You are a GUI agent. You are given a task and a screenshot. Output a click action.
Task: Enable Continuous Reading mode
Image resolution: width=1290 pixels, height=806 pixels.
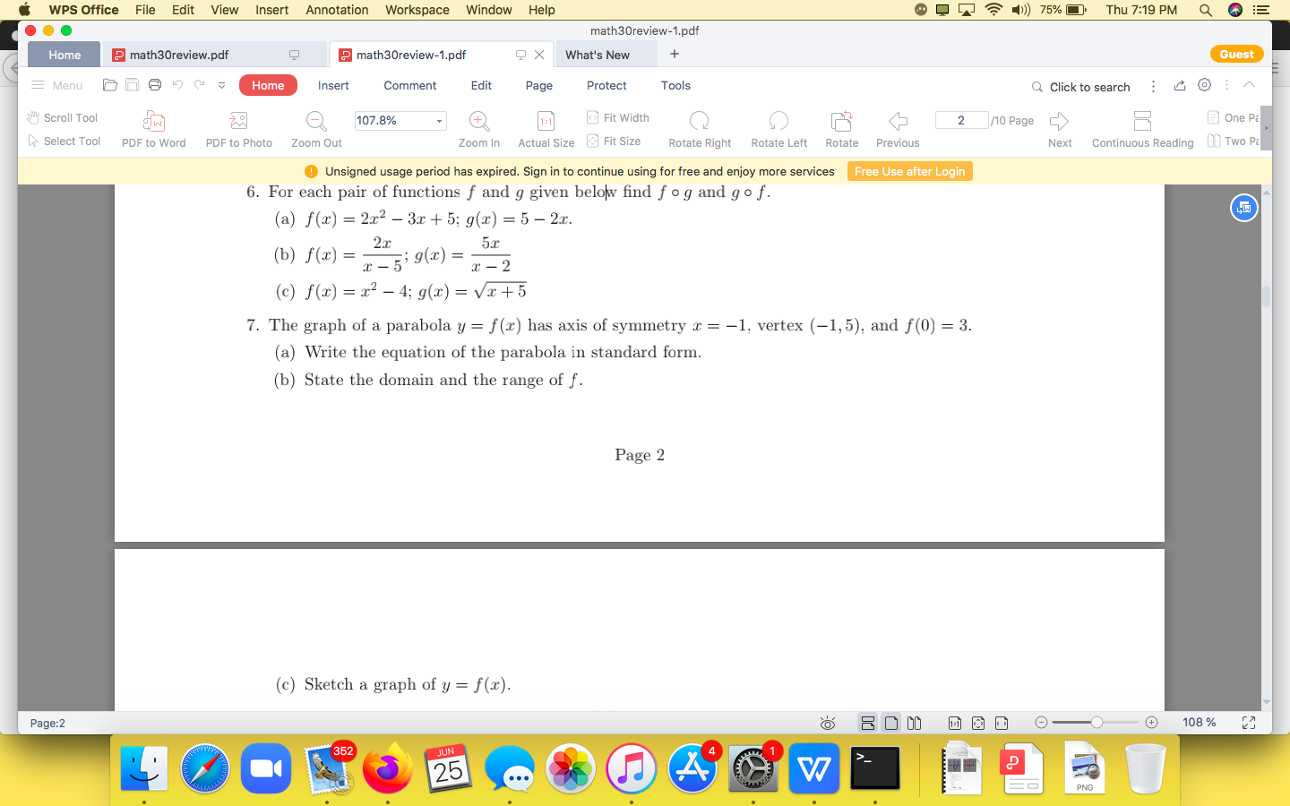click(x=1142, y=125)
